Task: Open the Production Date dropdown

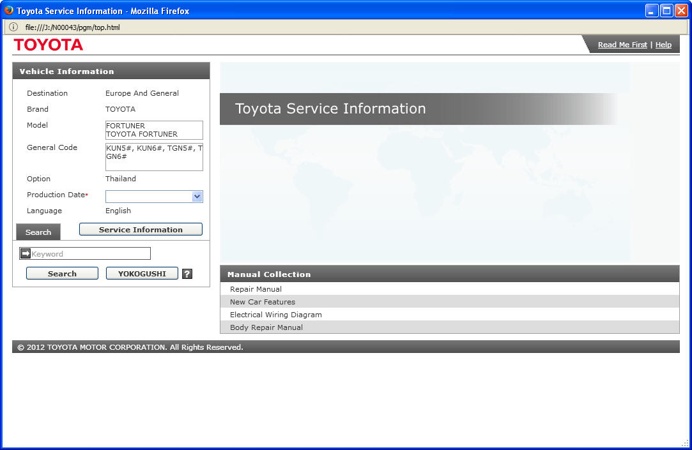Action: [x=197, y=197]
